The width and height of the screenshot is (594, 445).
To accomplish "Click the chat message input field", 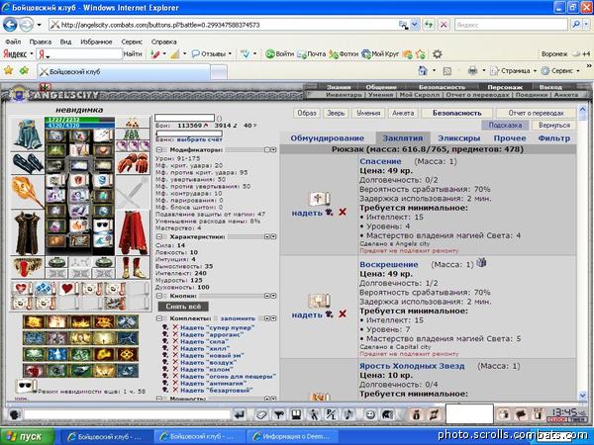I will (x=127, y=415).
